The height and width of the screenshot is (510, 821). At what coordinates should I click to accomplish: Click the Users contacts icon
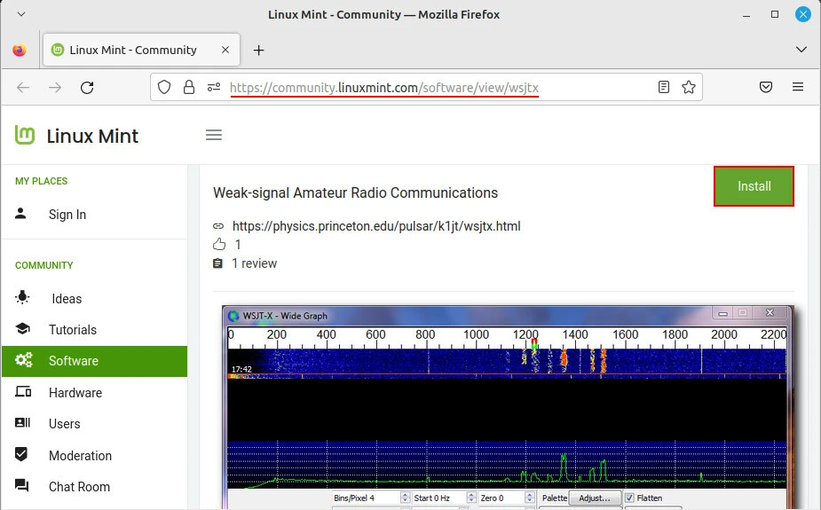click(22, 423)
